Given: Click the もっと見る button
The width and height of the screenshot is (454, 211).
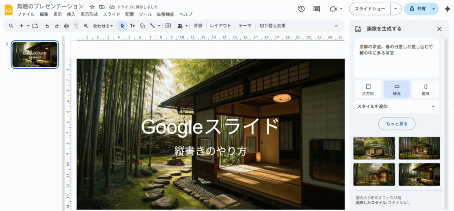Looking at the screenshot, I should (x=396, y=123).
